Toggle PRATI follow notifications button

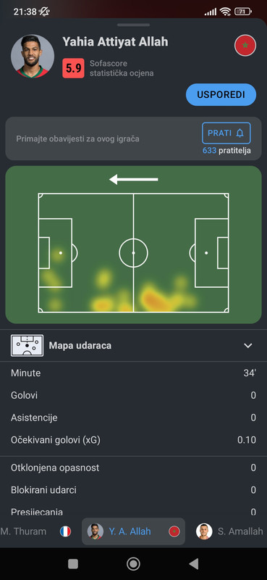(226, 133)
